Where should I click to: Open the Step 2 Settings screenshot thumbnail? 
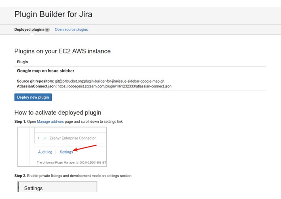57,187
